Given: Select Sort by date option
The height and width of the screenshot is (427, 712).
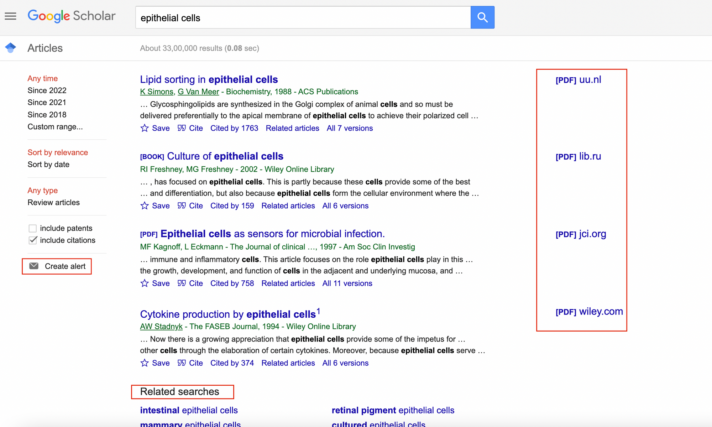Looking at the screenshot, I should (x=48, y=165).
